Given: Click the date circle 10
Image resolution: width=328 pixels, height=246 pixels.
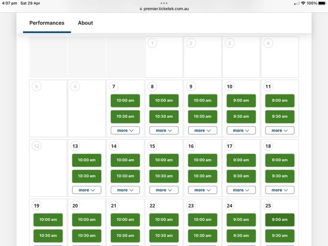Looking at the screenshot, I should tap(230, 87).
